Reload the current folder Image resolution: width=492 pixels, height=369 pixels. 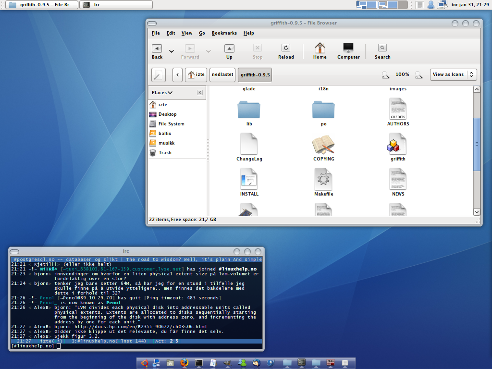click(286, 51)
